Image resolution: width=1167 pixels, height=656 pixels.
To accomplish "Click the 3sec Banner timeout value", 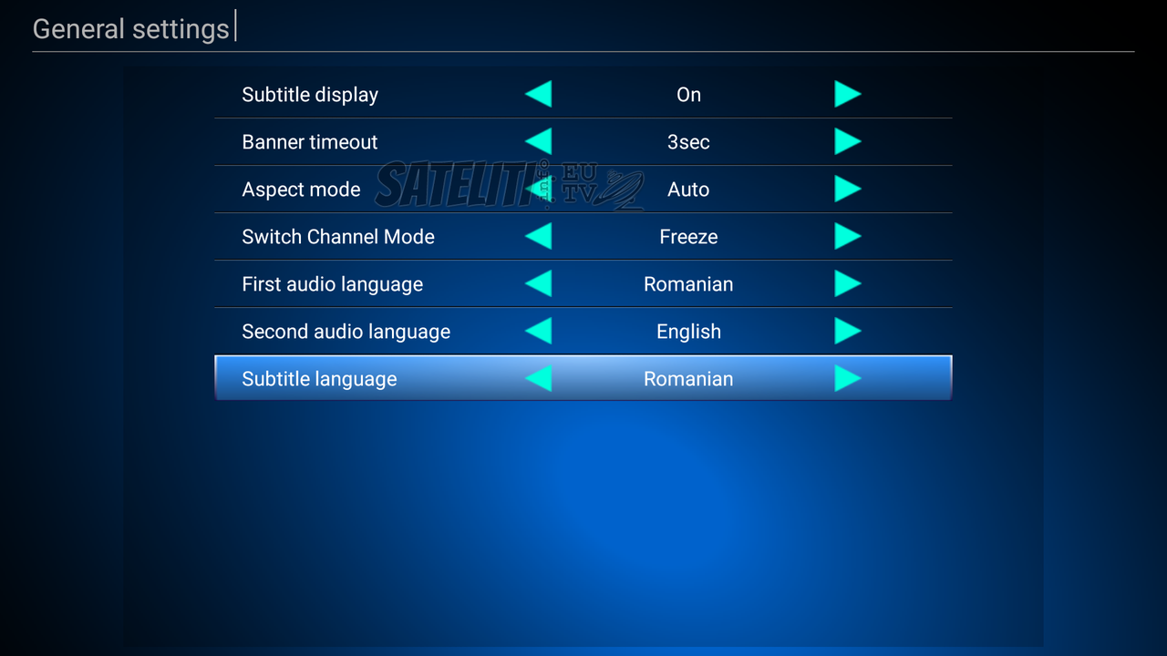I will pyautogui.click(x=688, y=142).
